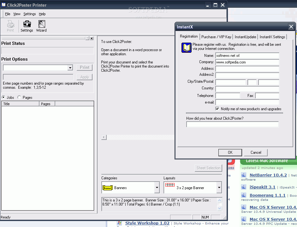Click the Title column header
The image size is (297, 227).
[21, 104]
